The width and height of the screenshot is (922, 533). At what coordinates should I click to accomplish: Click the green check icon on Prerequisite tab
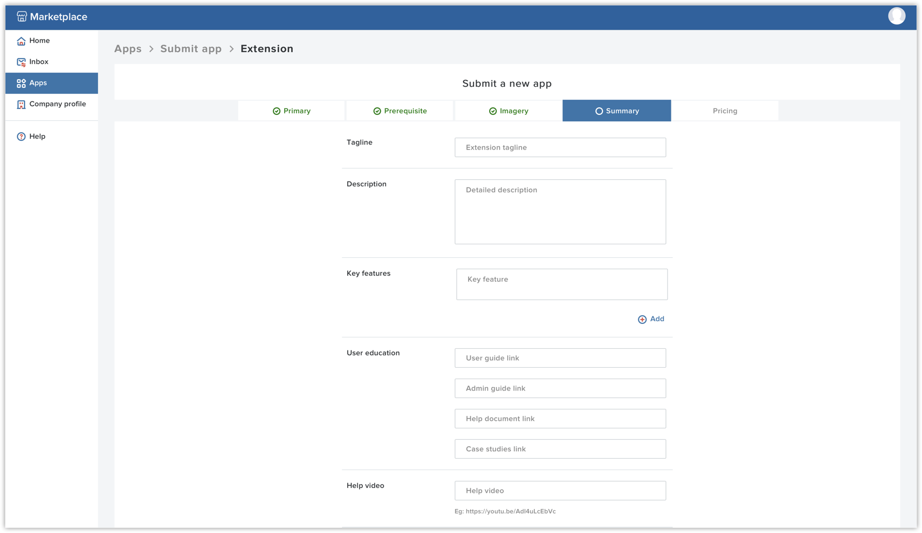[x=377, y=111]
